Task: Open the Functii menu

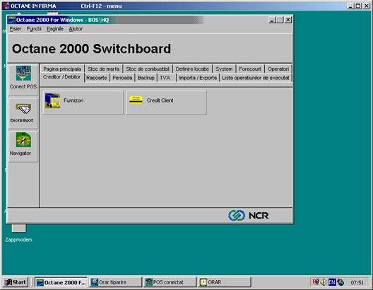Action: click(x=34, y=29)
